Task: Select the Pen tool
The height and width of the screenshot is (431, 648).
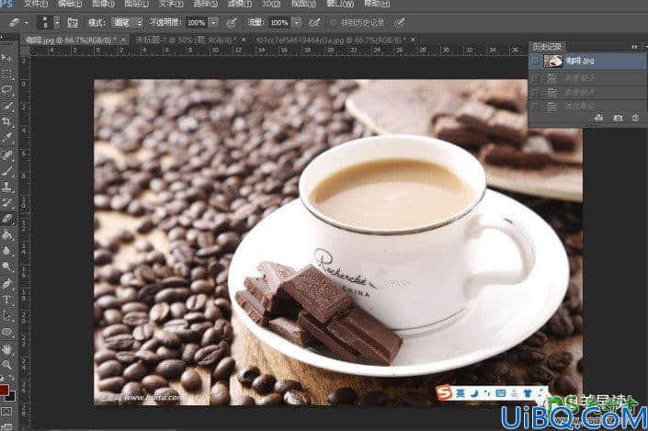Action: tap(6, 284)
